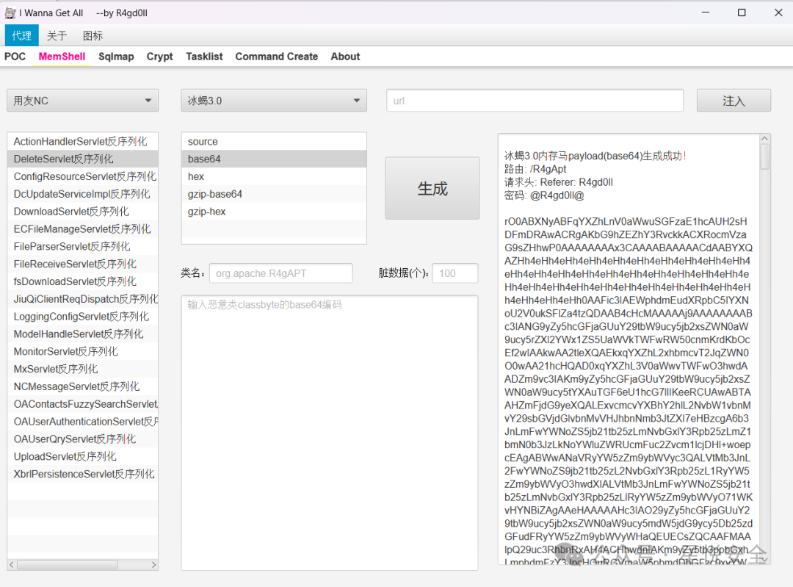
Task: Close the I Wanna Get All window
Action: (778, 12)
